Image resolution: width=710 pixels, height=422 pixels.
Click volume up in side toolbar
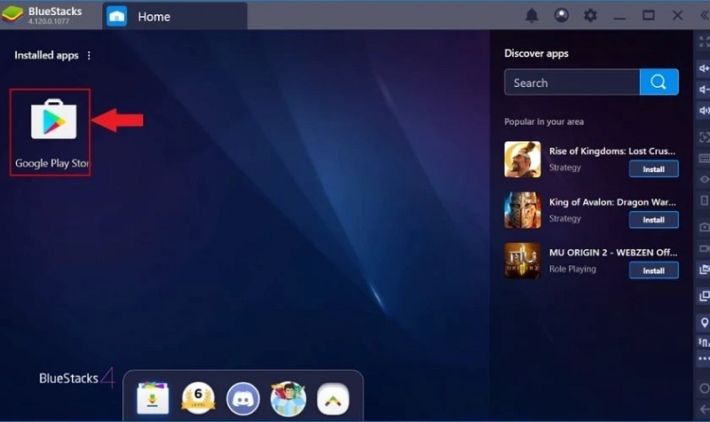704,68
